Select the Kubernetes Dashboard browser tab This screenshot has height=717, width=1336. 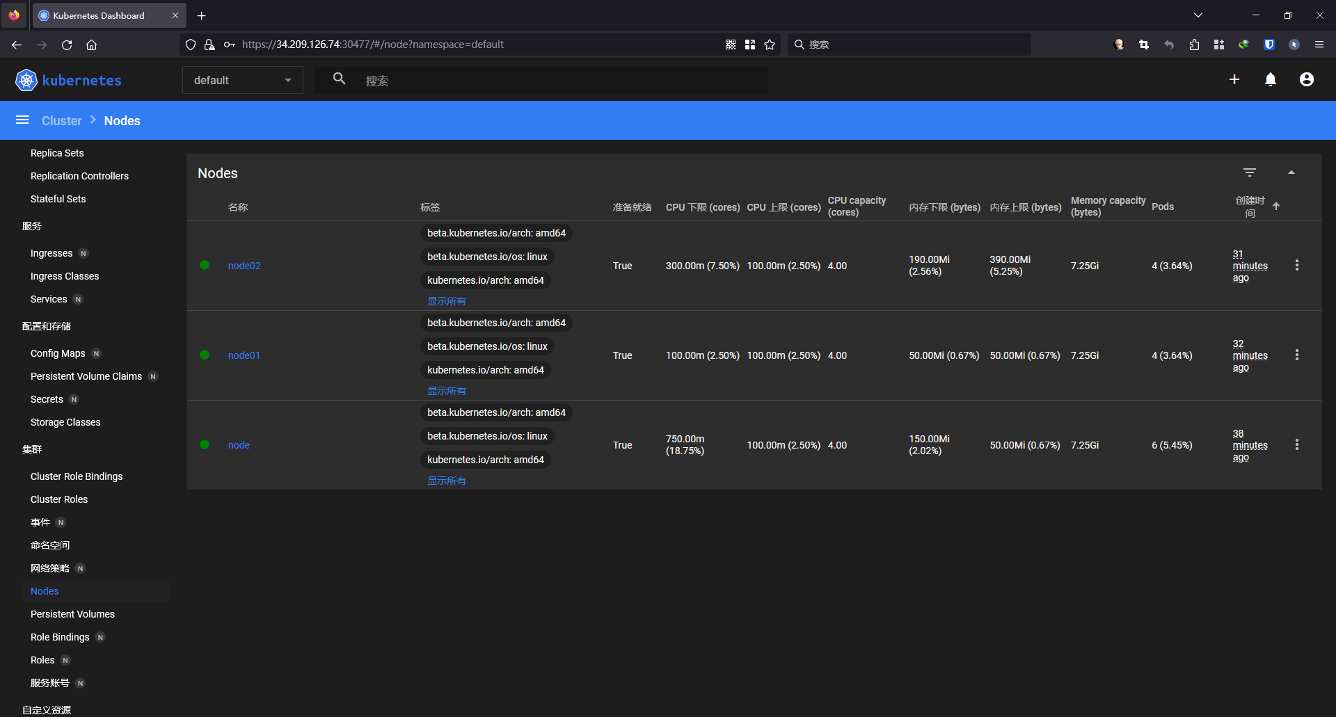pyautogui.click(x=109, y=15)
